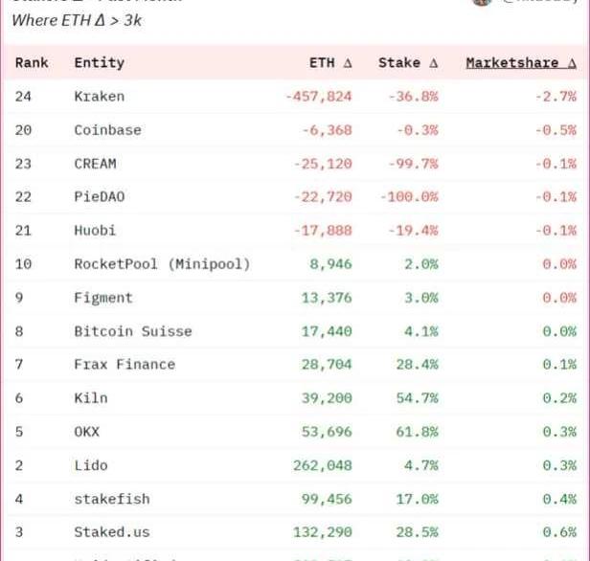Select the Figment entity name
This screenshot has height=561, width=590.
(103, 298)
